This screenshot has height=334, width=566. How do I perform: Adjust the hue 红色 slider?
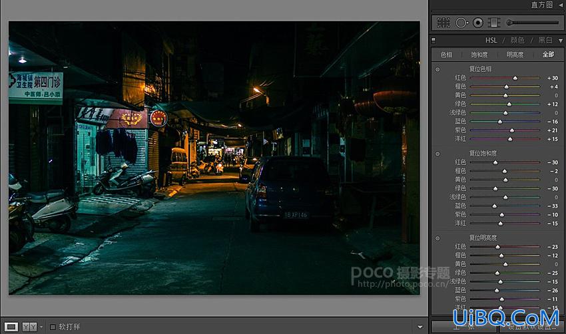(x=515, y=78)
